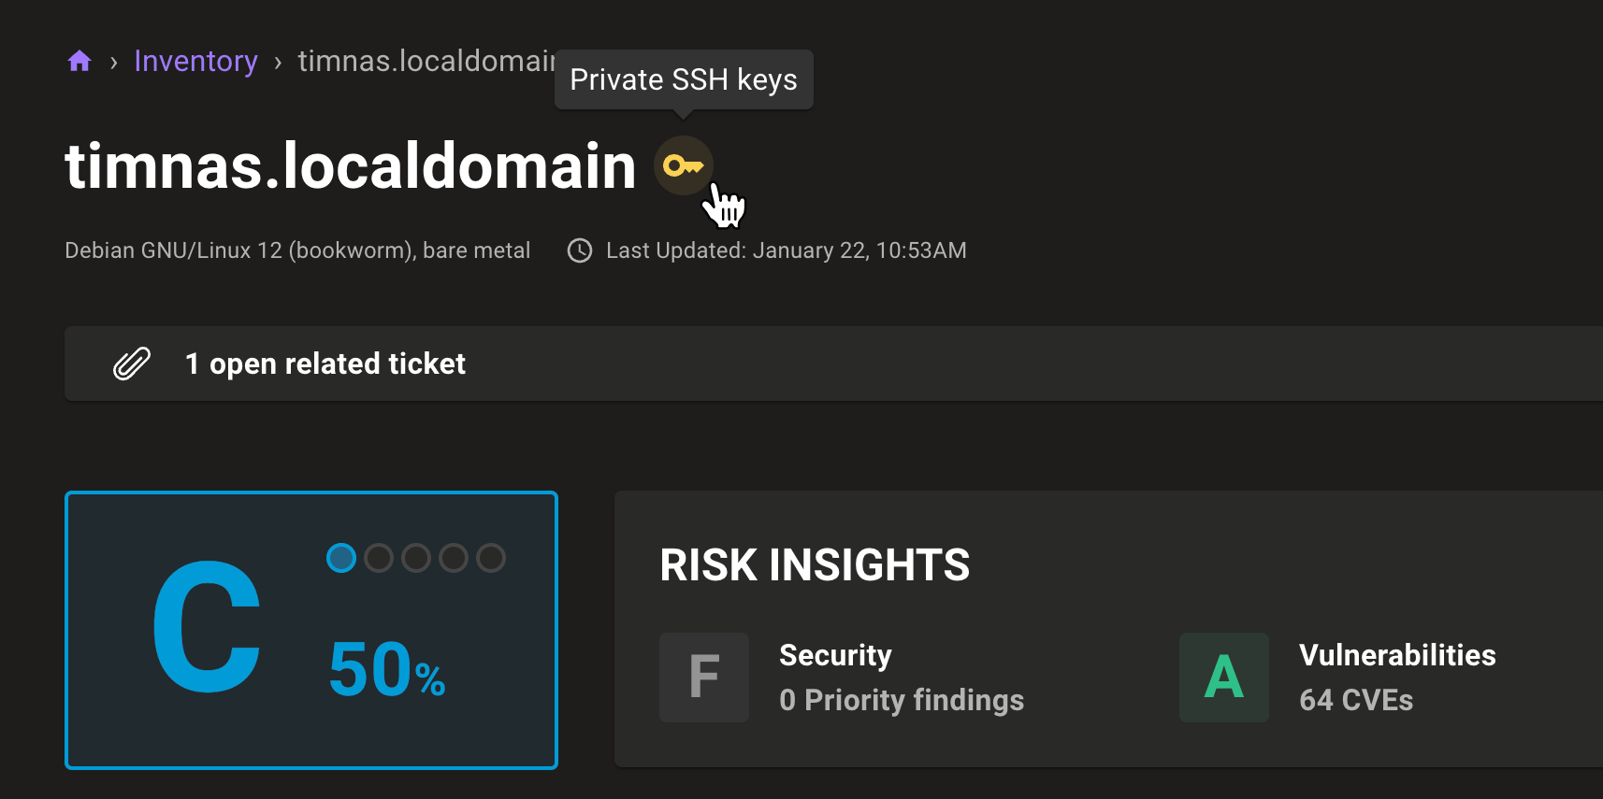This screenshot has height=799, width=1603.
Task: Open the Inventory breadcrumb menu item
Action: pyautogui.click(x=195, y=60)
